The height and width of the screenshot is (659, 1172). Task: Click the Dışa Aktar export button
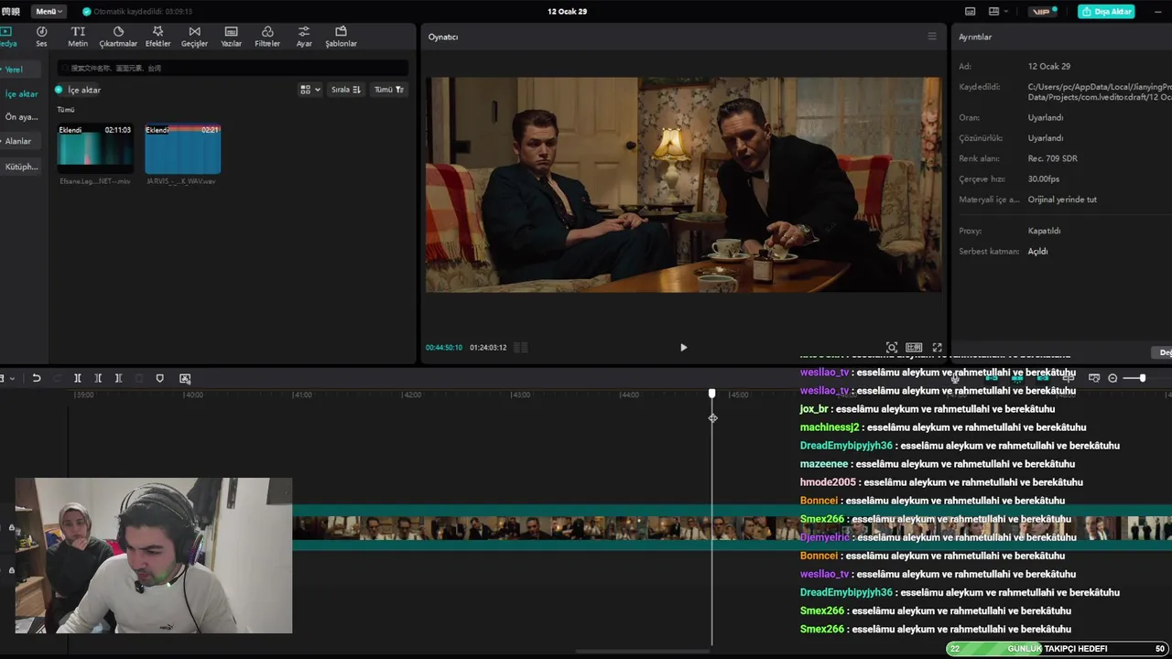click(1106, 12)
